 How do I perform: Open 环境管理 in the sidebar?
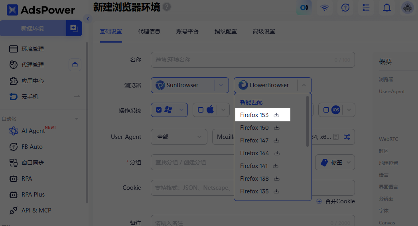click(33, 49)
